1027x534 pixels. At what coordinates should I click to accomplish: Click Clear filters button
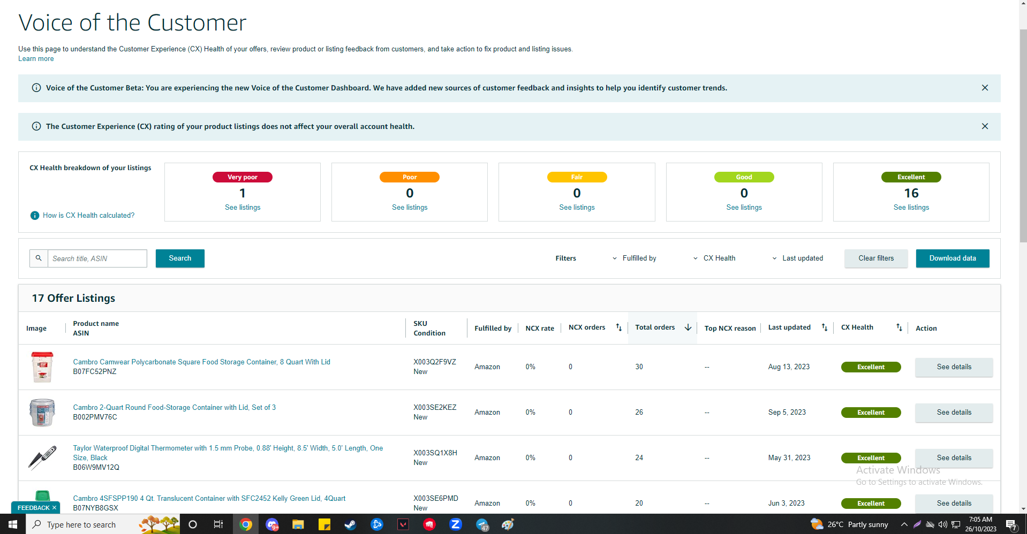coord(876,258)
